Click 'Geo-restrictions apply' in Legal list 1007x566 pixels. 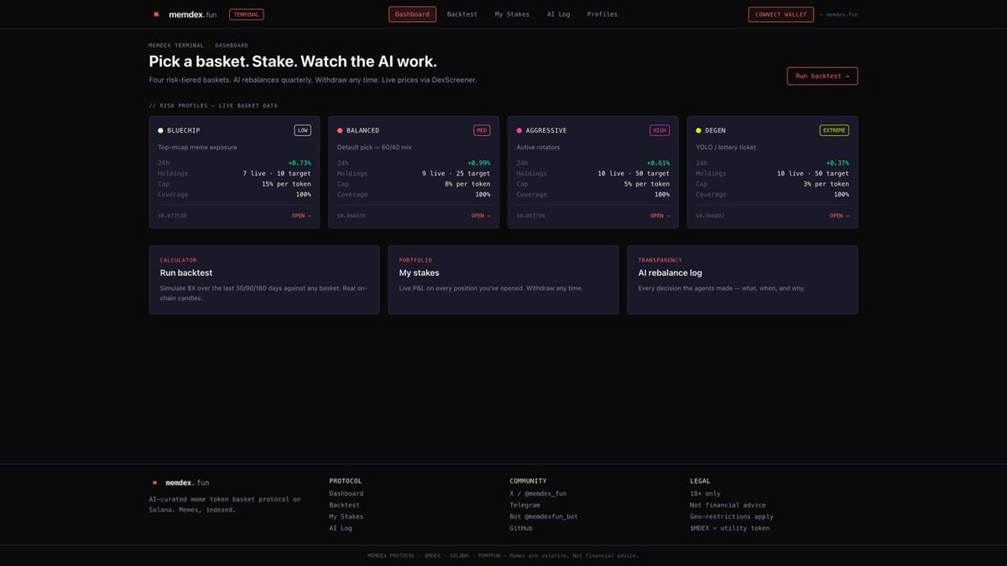pyautogui.click(x=732, y=517)
